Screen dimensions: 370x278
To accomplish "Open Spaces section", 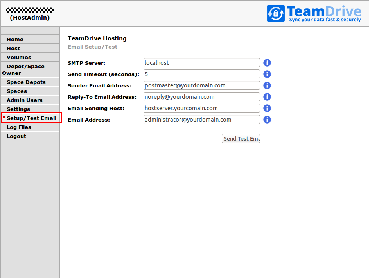I will [x=30, y=91].
